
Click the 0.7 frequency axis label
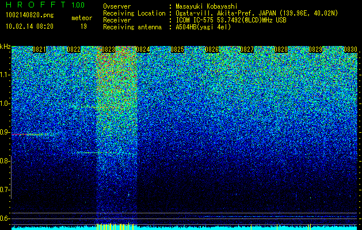tap(5, 190)
